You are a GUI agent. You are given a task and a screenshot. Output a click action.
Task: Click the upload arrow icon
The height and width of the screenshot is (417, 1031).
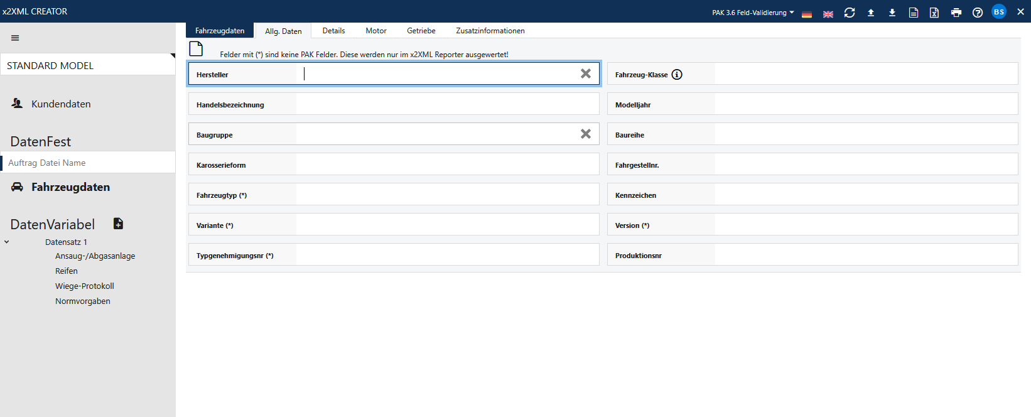point(871,13)
